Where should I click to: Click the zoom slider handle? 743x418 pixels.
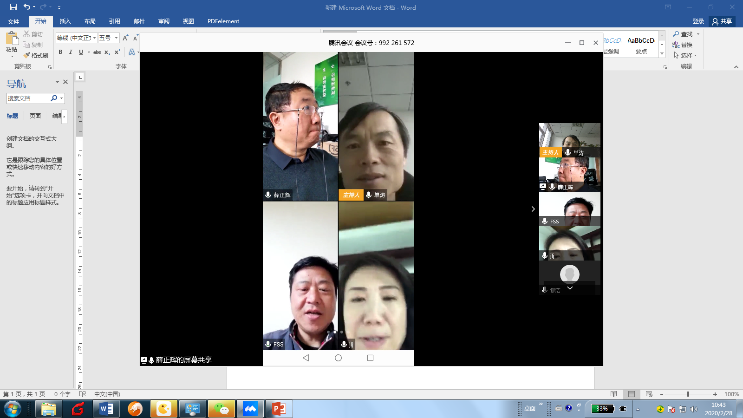688,394
